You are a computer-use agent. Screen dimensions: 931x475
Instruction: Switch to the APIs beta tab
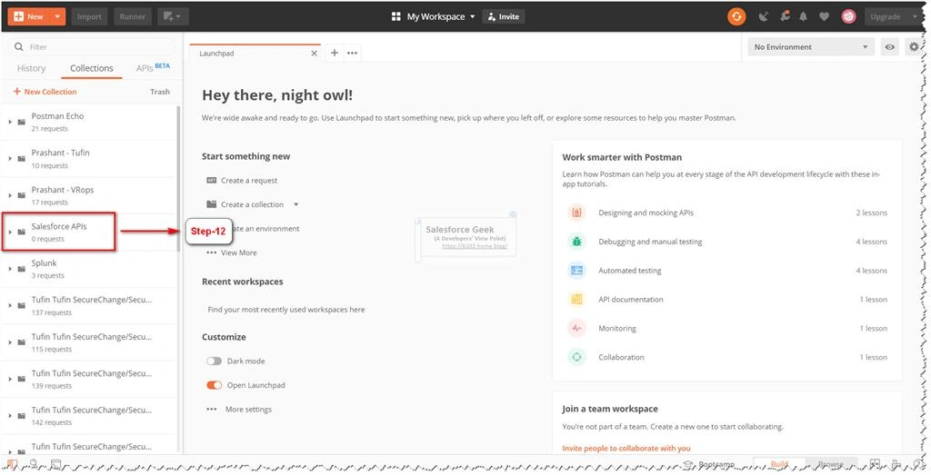[153, 67]
